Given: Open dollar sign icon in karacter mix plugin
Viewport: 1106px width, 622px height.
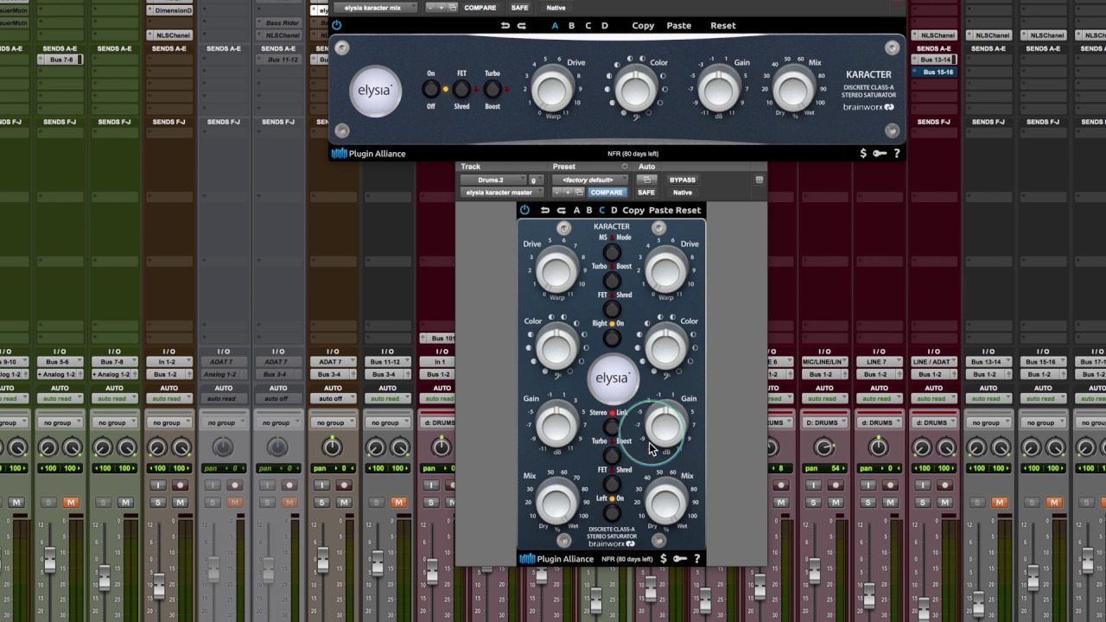Looking at the screenshot, I should point(863,154).
